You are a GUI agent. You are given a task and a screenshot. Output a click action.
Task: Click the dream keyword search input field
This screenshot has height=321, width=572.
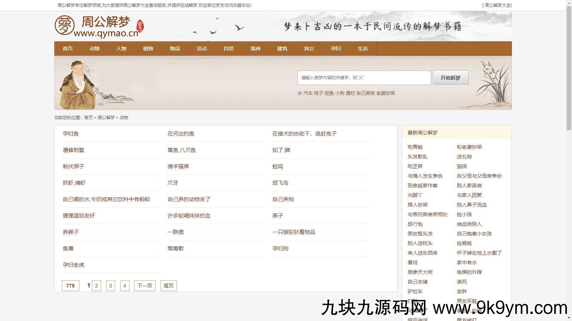364,78
